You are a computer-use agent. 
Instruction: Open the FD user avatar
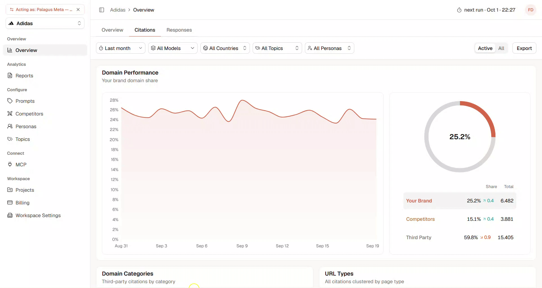pyautogui.click(x=531, y=10)
